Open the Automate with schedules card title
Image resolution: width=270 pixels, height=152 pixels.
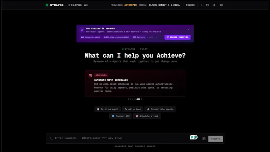[x=111, y=80]
